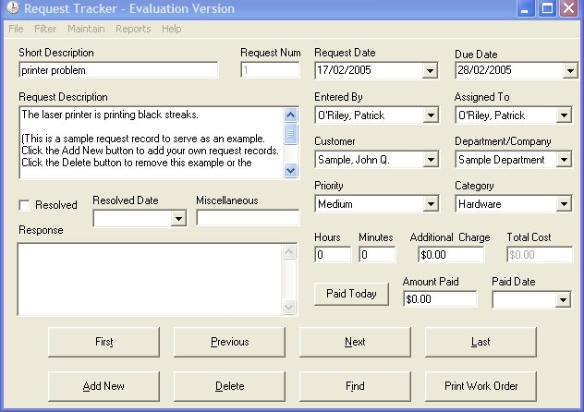Go to the Previous record
The image size is (584, 412).
coord(229,342)
